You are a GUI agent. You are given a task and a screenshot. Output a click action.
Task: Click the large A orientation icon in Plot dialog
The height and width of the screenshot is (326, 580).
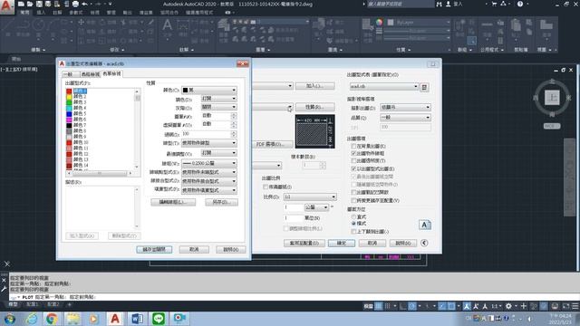click(x=425, y=225)
